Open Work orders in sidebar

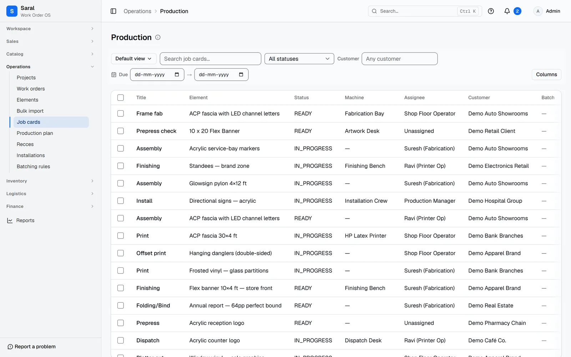coord(51,89)
